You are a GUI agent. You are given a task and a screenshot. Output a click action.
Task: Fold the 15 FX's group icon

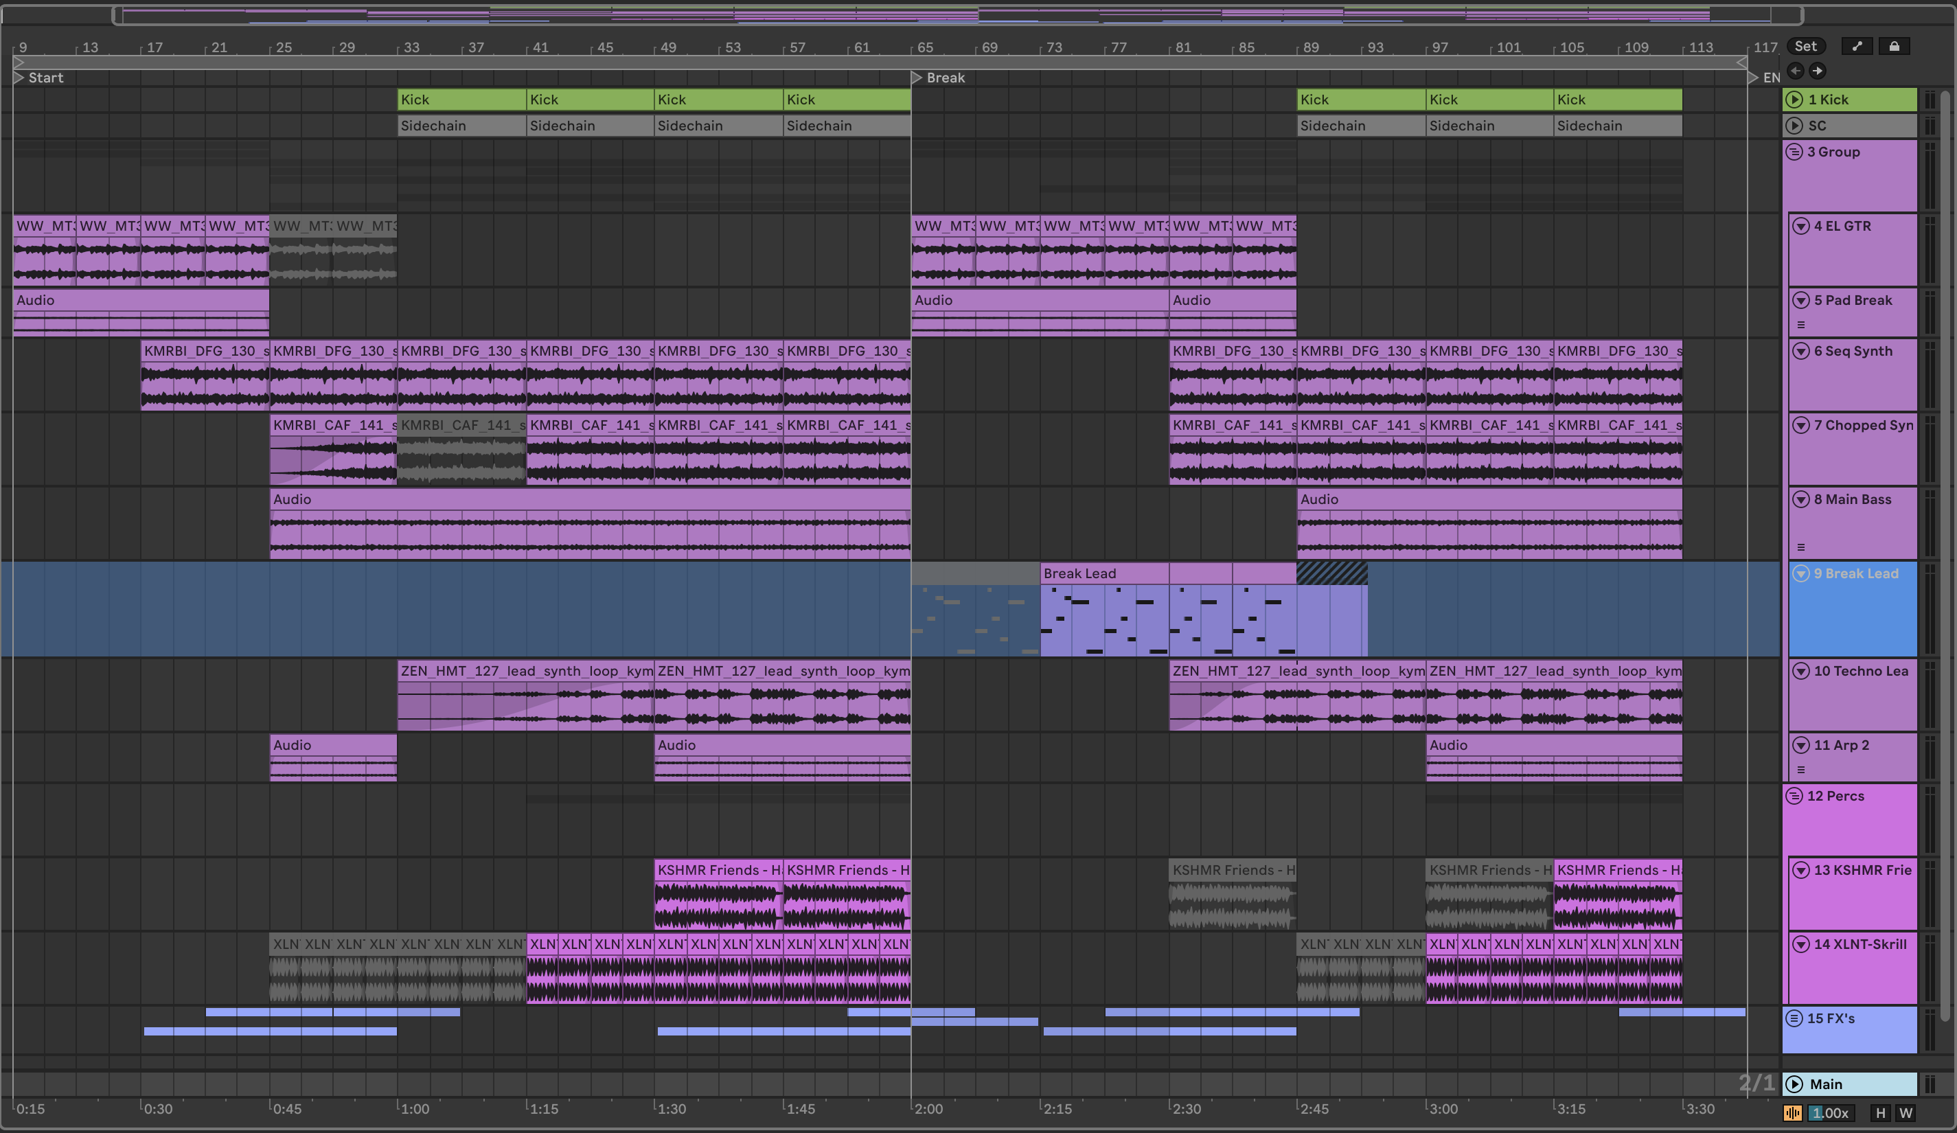pyautogui.click(x=1794, y=1018)
